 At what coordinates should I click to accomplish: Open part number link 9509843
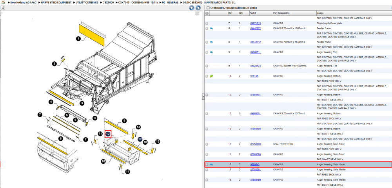pyautogui.click(x=255, y=165)
